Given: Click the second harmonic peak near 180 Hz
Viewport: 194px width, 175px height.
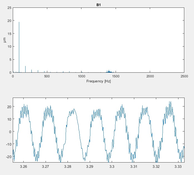Looking at the screenshot, I should click(25, 69).
